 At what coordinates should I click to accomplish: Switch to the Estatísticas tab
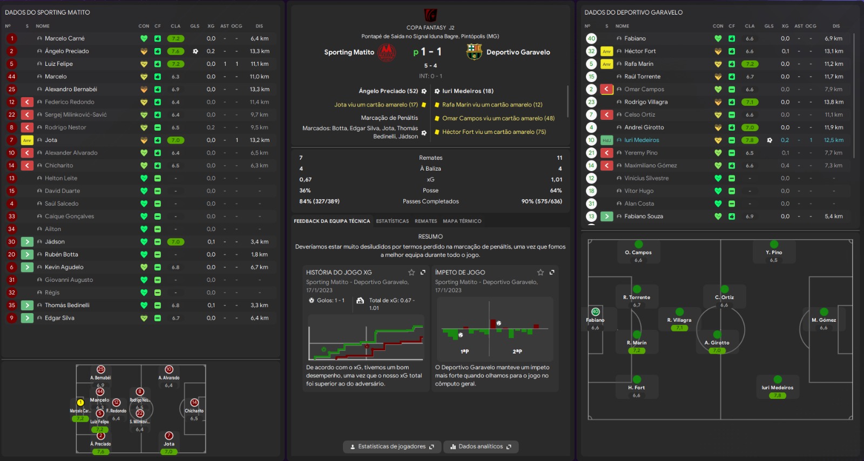392,221
